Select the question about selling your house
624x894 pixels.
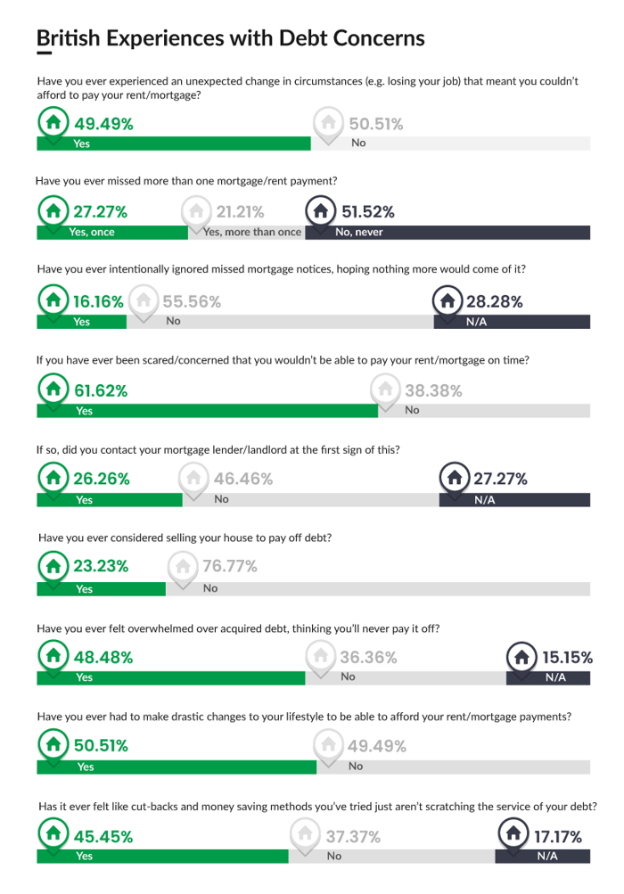tap(185, 537)
